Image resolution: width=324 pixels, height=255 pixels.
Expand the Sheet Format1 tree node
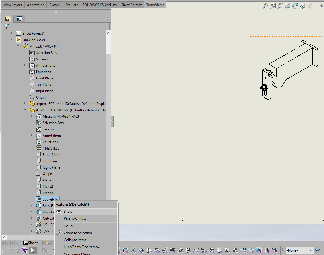(12, 33)
